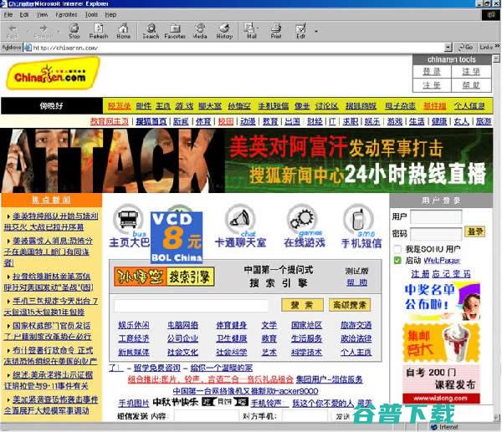Open the Help menu
This screenshot has height=432, width=502.
pos(110,15)
